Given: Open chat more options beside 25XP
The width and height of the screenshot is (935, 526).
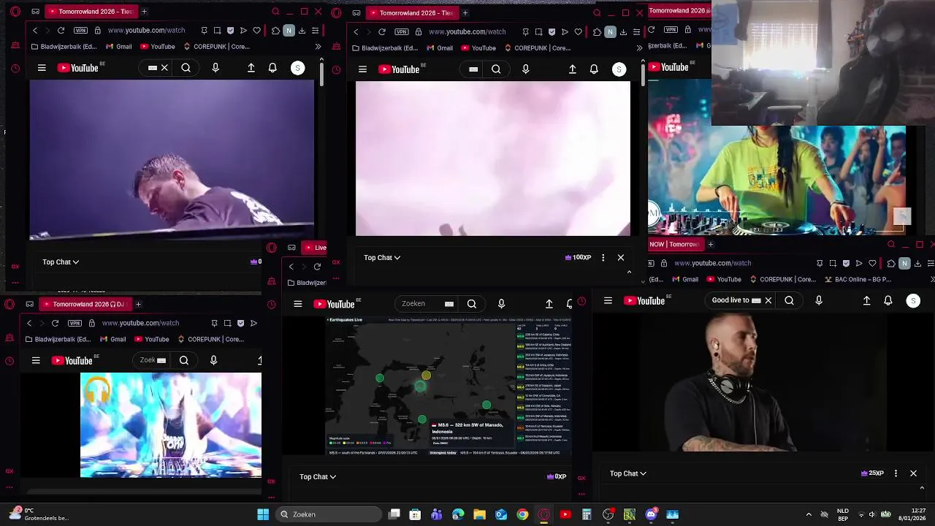Looking at the screenshot, I should [x=896, y=473].
